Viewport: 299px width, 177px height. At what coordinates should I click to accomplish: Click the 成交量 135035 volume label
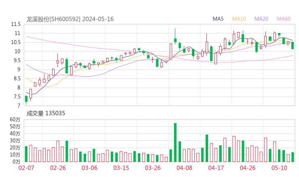pos(46,113)
